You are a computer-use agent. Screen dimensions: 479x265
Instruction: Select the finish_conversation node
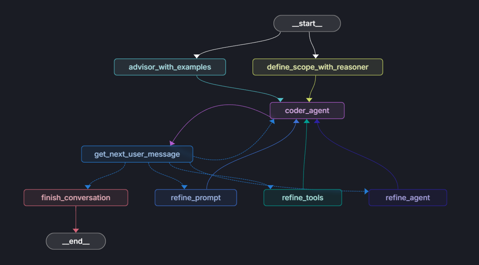click(75, 197)
